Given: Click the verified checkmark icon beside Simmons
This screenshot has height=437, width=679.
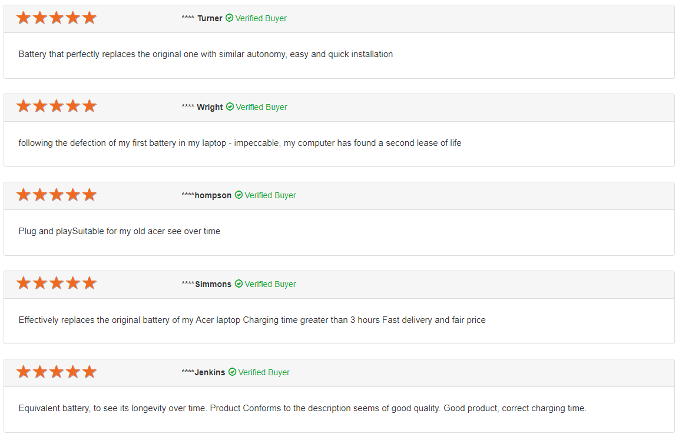Looking at the screenshot, I should point(239,284).
